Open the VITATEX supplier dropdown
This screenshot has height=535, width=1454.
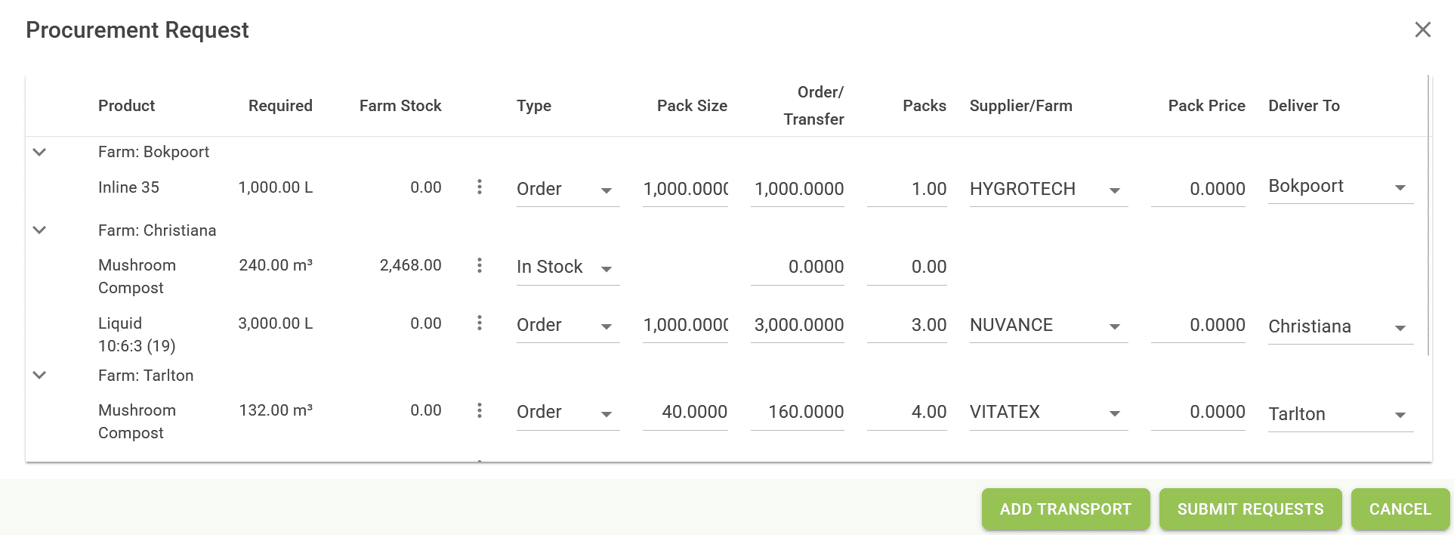click(x=1048, y=413)
